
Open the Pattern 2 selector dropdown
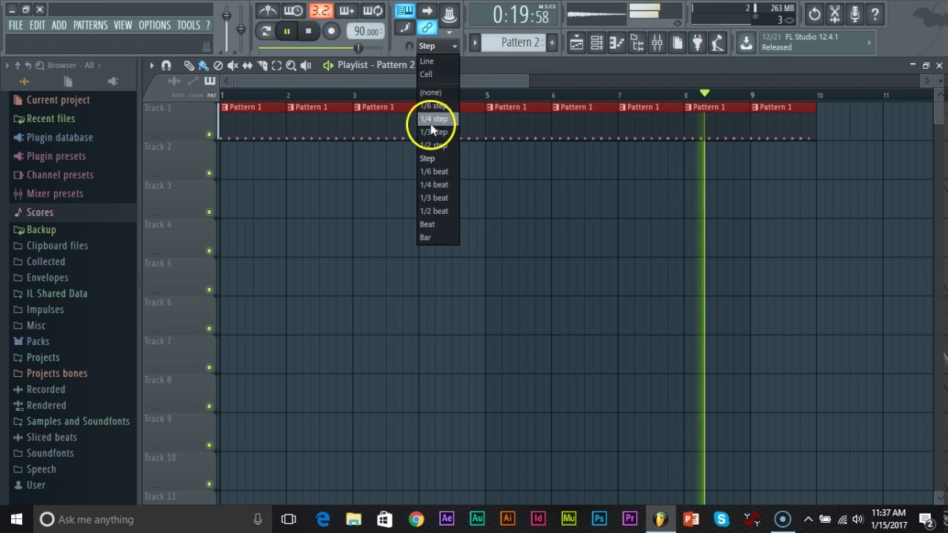coord(514,43)
